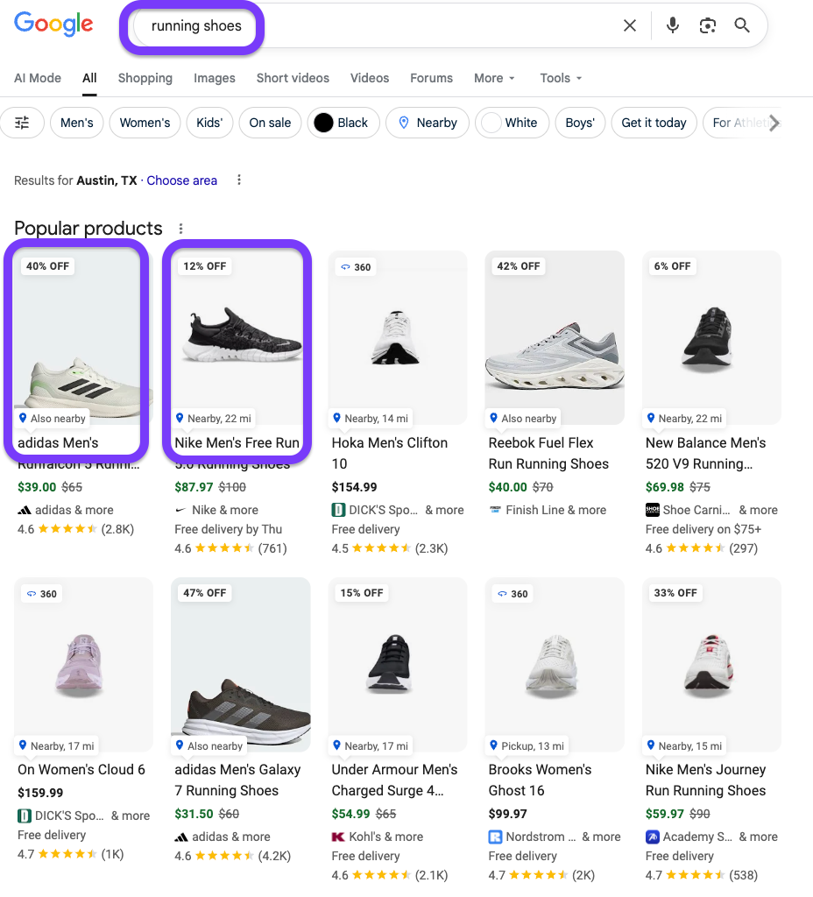The image size is (813, 897).
Task: Toggle the Nearby filter chip
Action: (428, 123)
